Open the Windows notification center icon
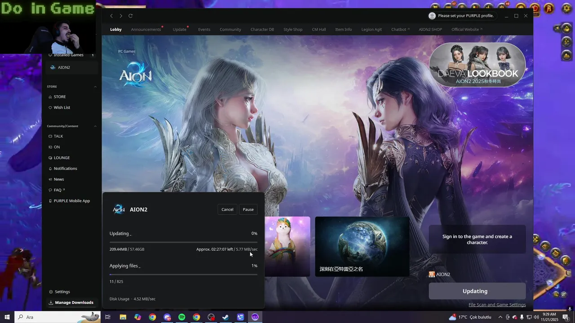Screen dimensions: 575x323 tap(566, 317)
